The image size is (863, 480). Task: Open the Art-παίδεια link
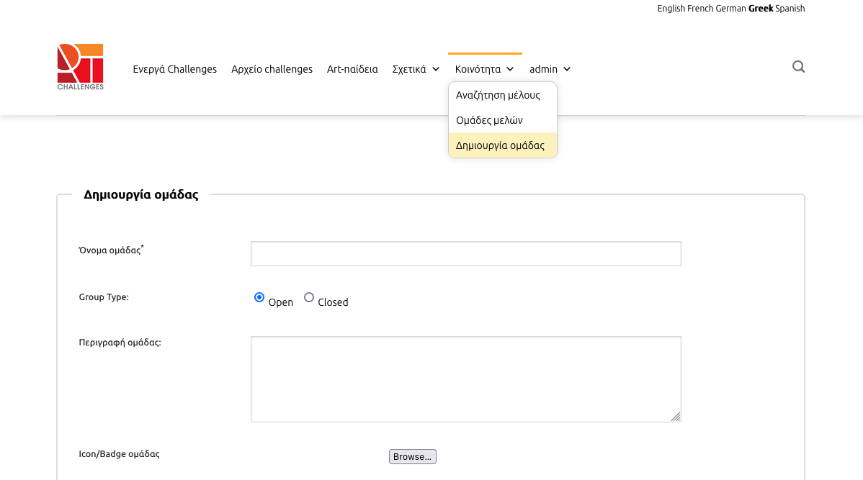click(352, 69)
